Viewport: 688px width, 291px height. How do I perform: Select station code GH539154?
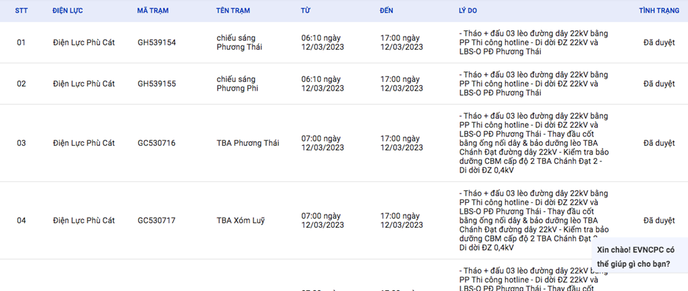click(157, 42)
